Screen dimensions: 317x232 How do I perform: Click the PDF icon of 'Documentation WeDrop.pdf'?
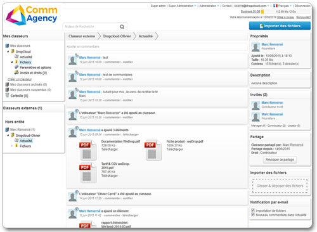88,150
